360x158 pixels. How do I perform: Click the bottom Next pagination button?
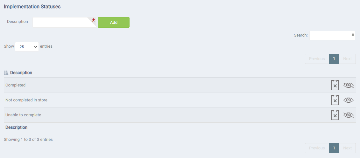coord(347,148)
